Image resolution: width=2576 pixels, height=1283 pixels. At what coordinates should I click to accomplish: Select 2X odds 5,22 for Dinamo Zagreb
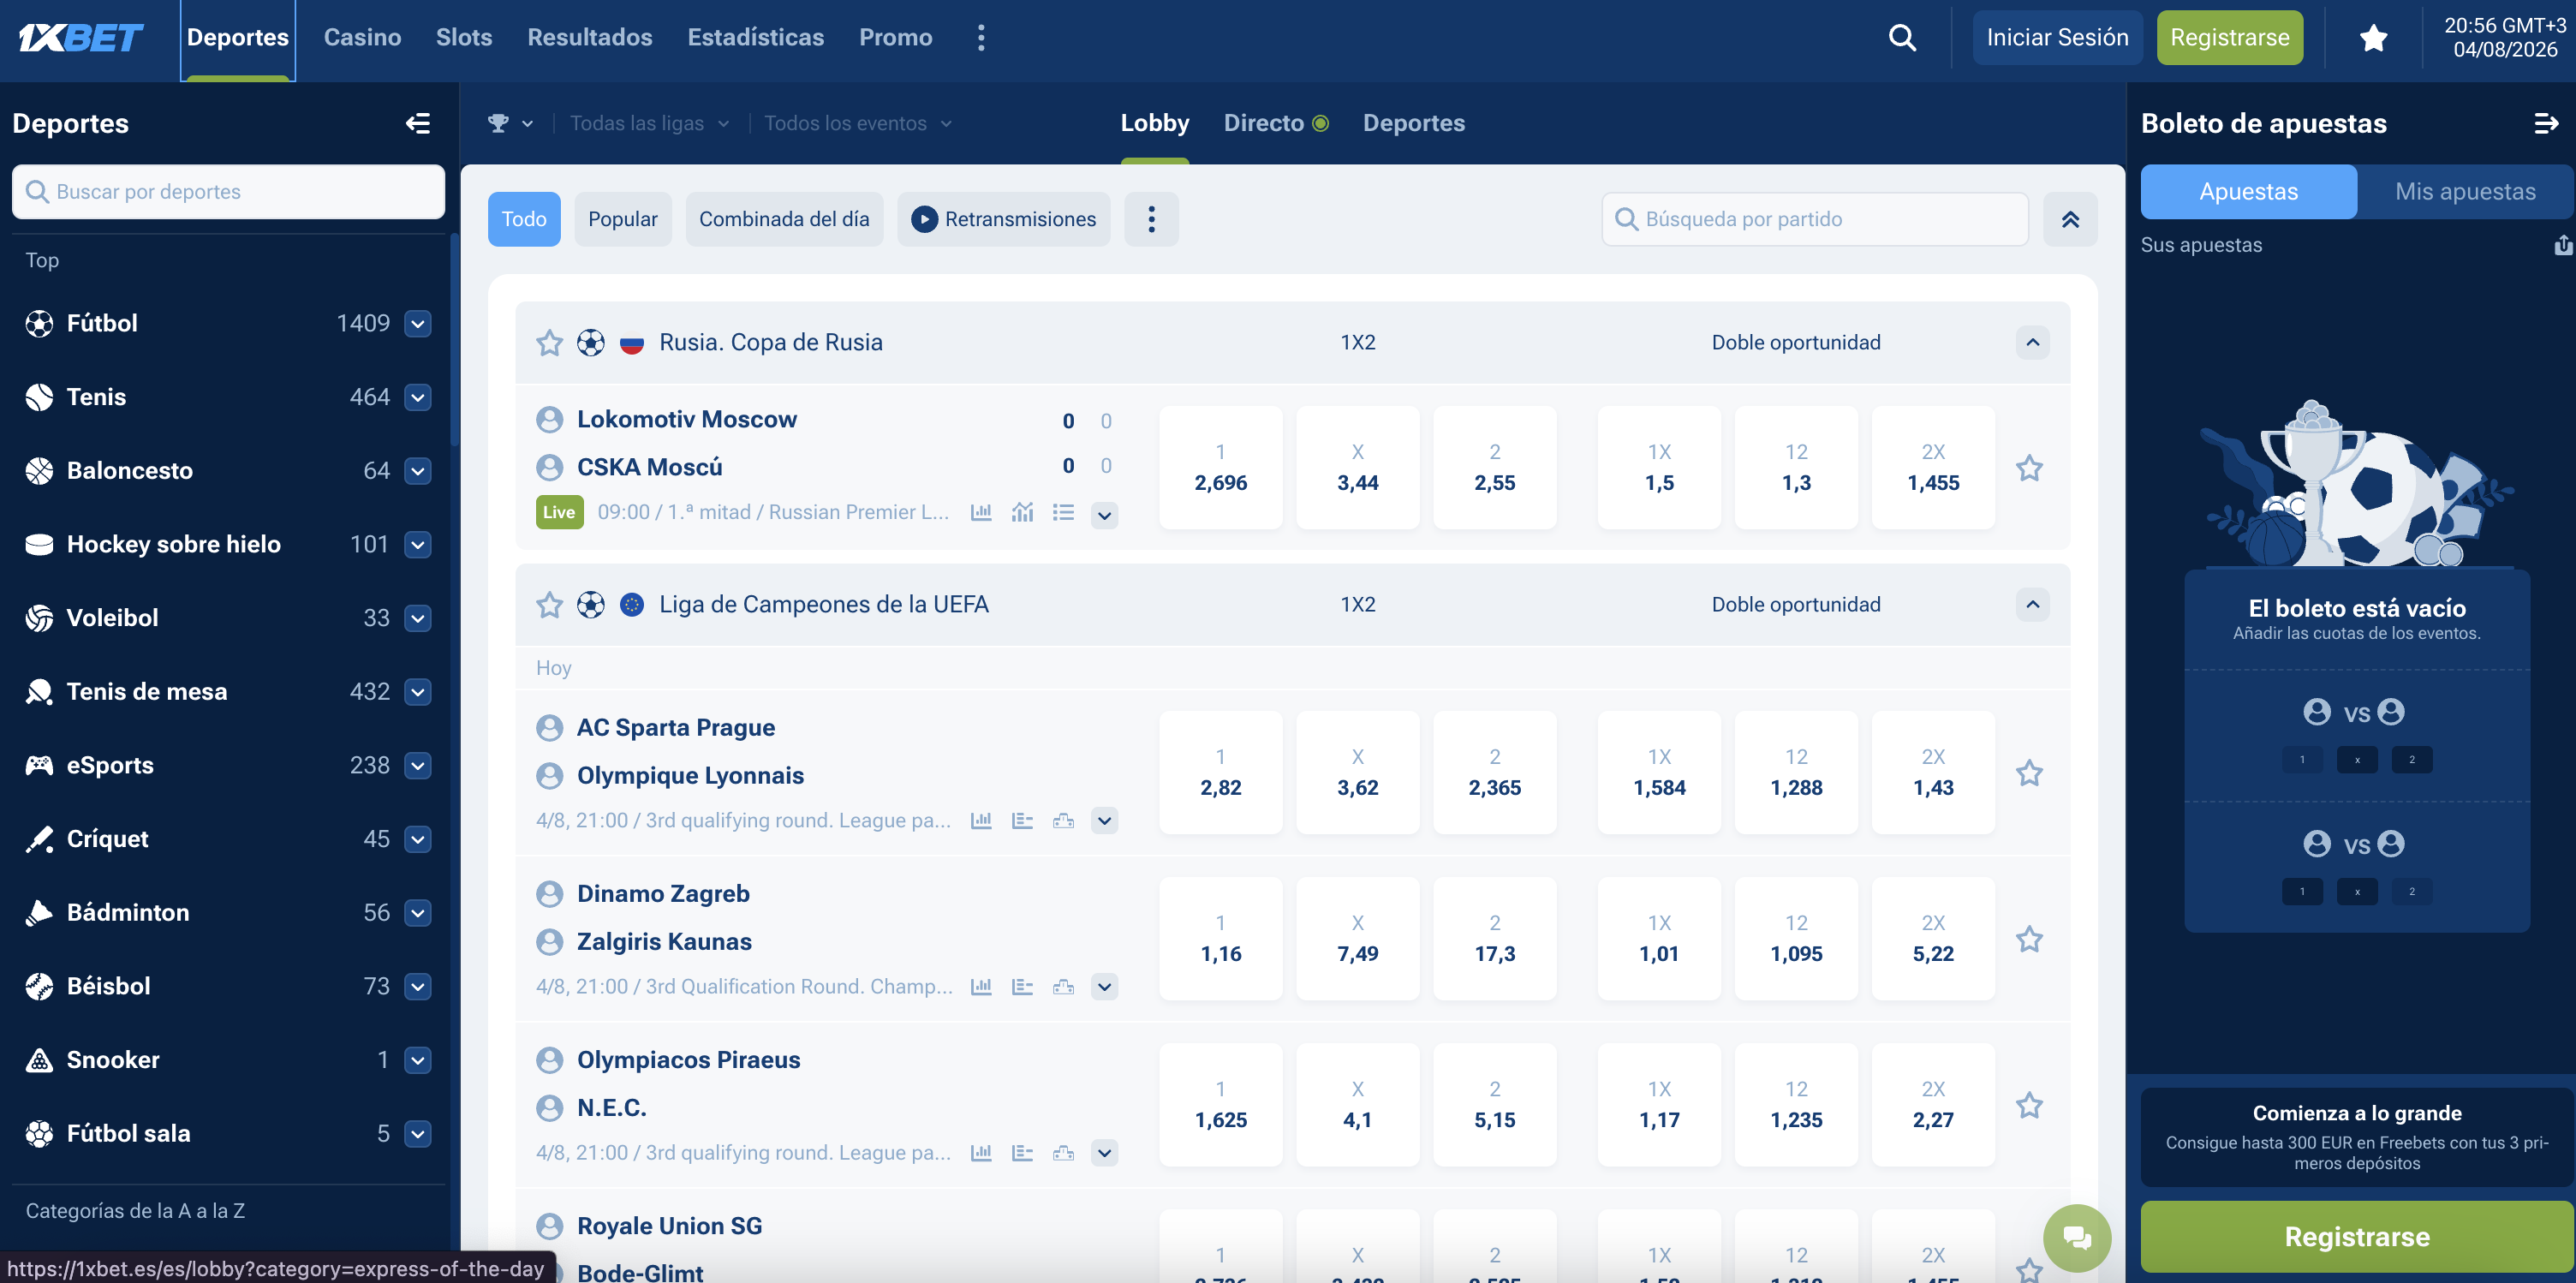1932,938
